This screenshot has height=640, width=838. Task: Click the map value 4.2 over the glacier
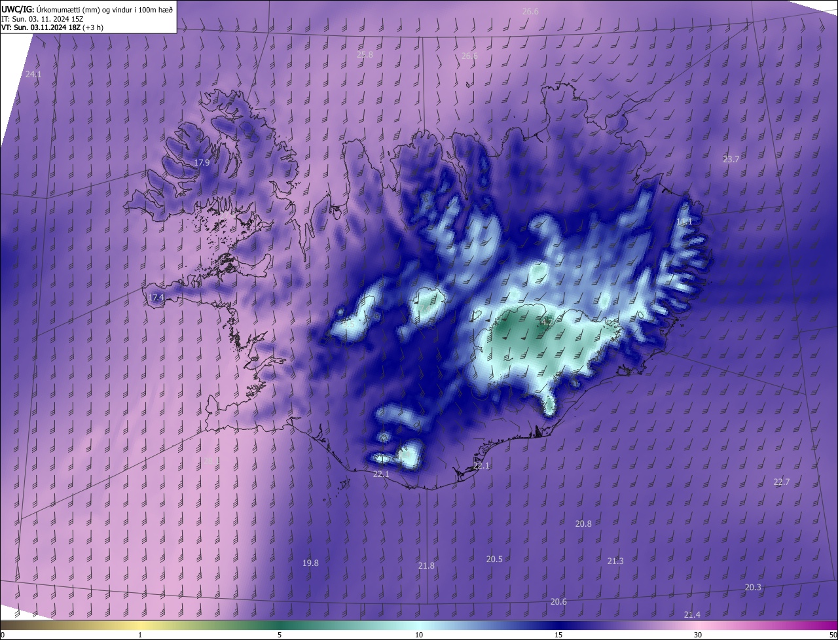tap(547, 323)
